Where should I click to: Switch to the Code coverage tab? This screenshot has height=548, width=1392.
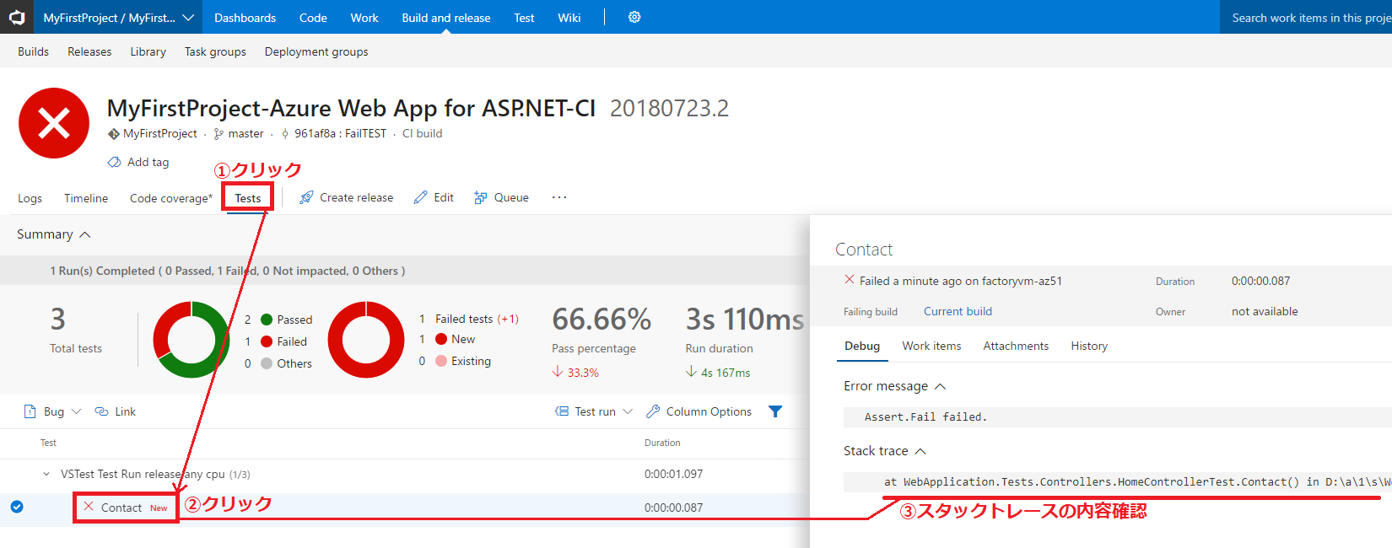click(171, 198)
